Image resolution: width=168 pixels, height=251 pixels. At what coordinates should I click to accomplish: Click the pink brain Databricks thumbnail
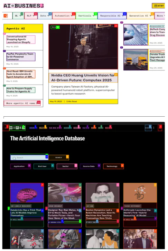pyautogui.click(x=27, y=193)
